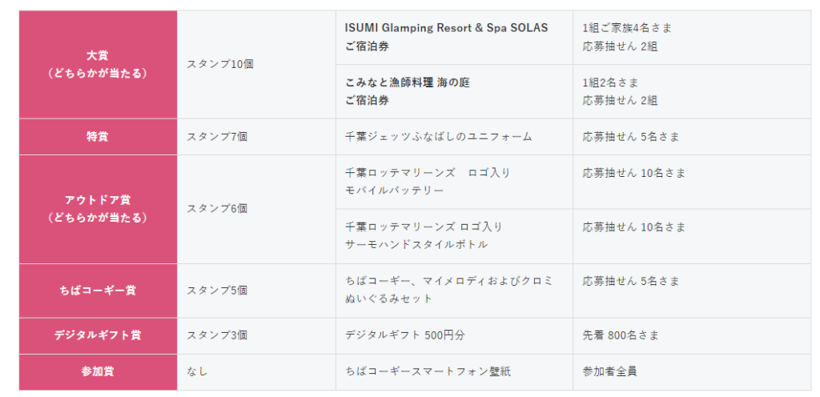Select the ちばコーギー賞 row header
The image size is (820, 397).
(x=98, y=291)
